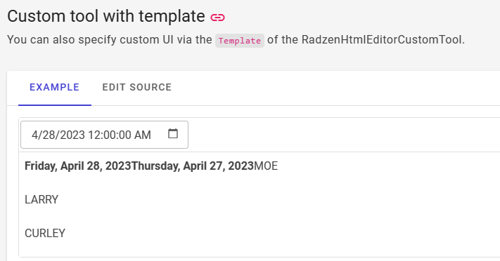The width and height of the screenshot is (500, 261).
Task: Click the blank line between the date line and LARRY
Action: click(255, 182)
